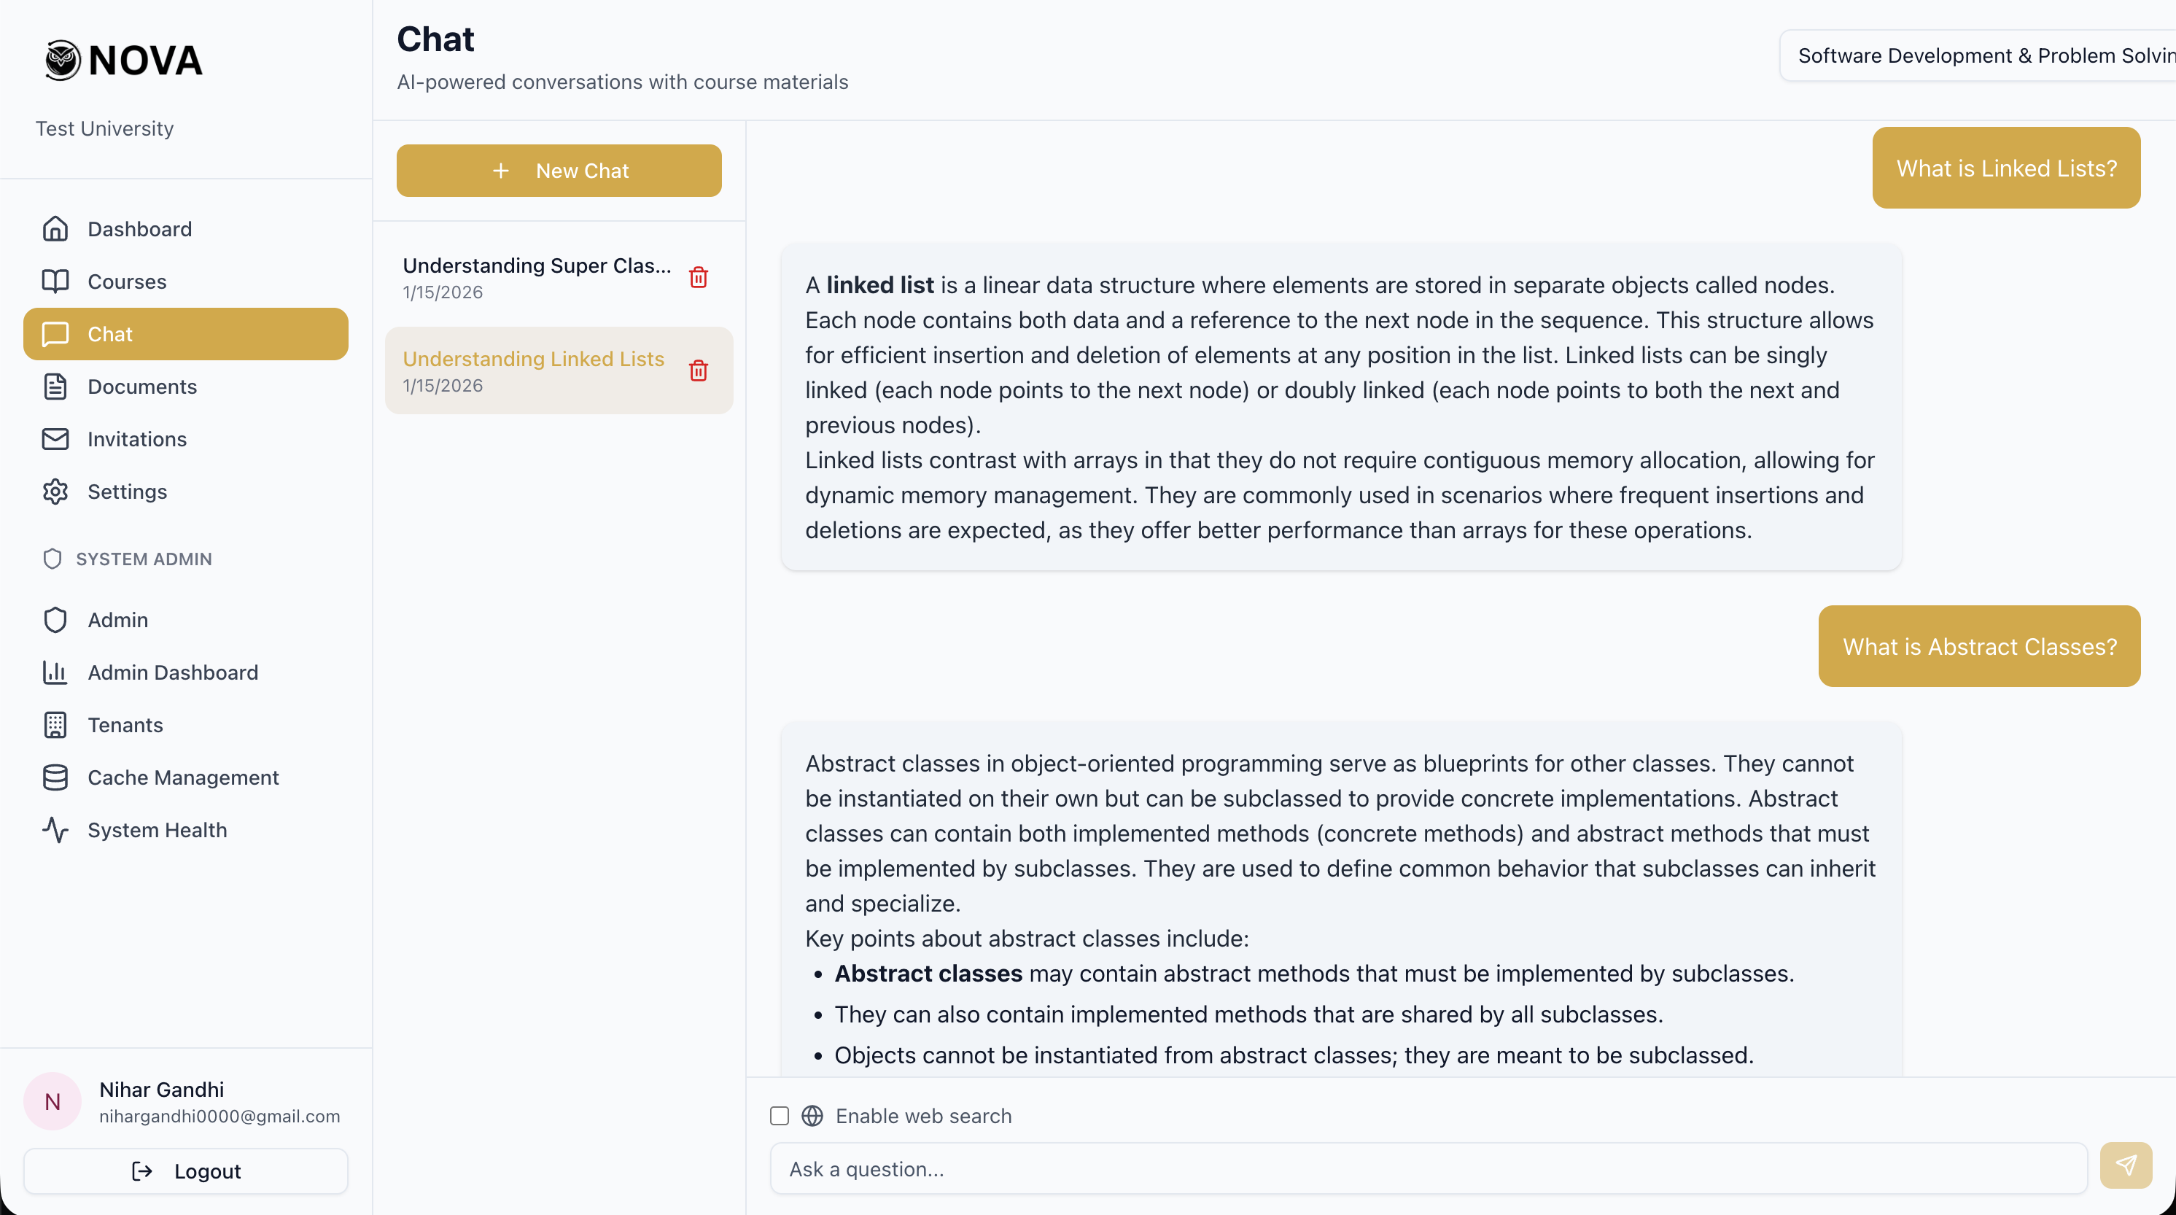
Task: Open the Settings page
Action: coord(127,492)
